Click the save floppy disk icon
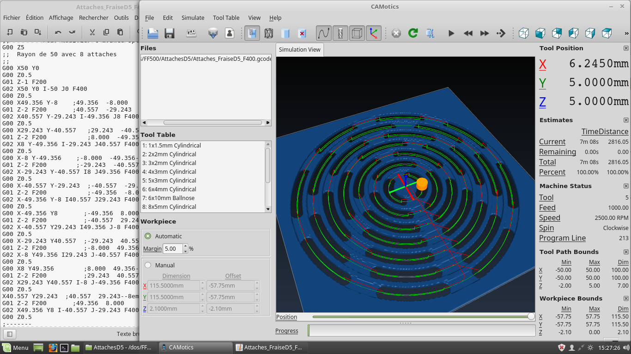Viewport: 631px width, 354px height. click(170, 33)
